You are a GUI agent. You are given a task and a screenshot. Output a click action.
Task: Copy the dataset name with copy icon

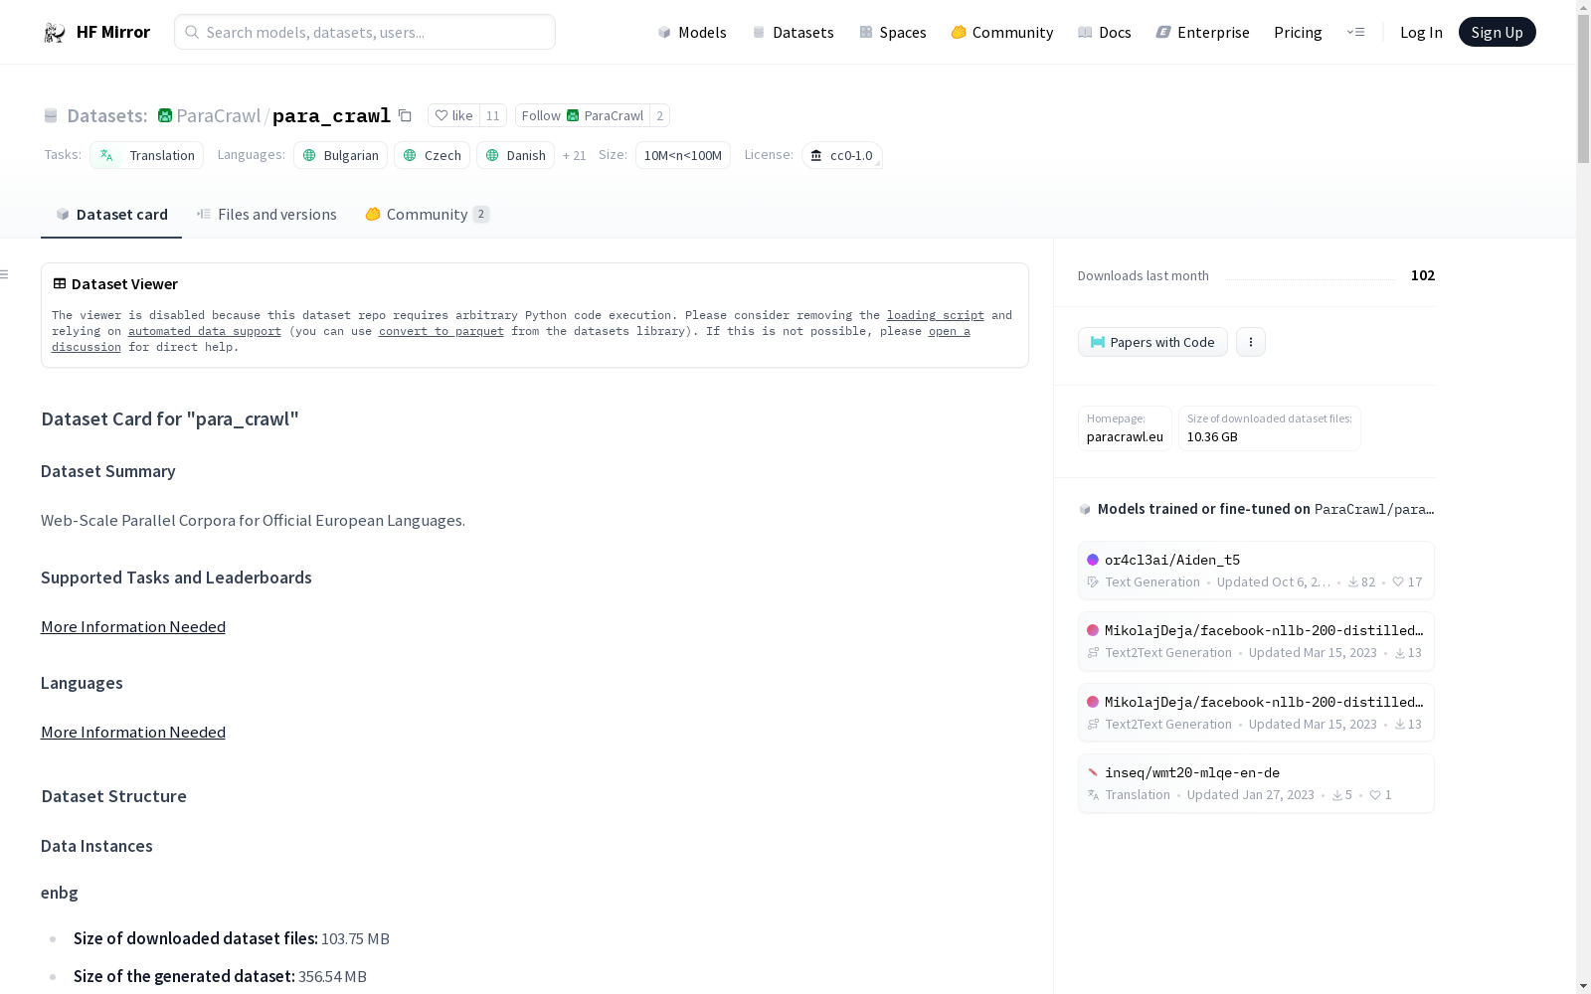coord(405,115)
